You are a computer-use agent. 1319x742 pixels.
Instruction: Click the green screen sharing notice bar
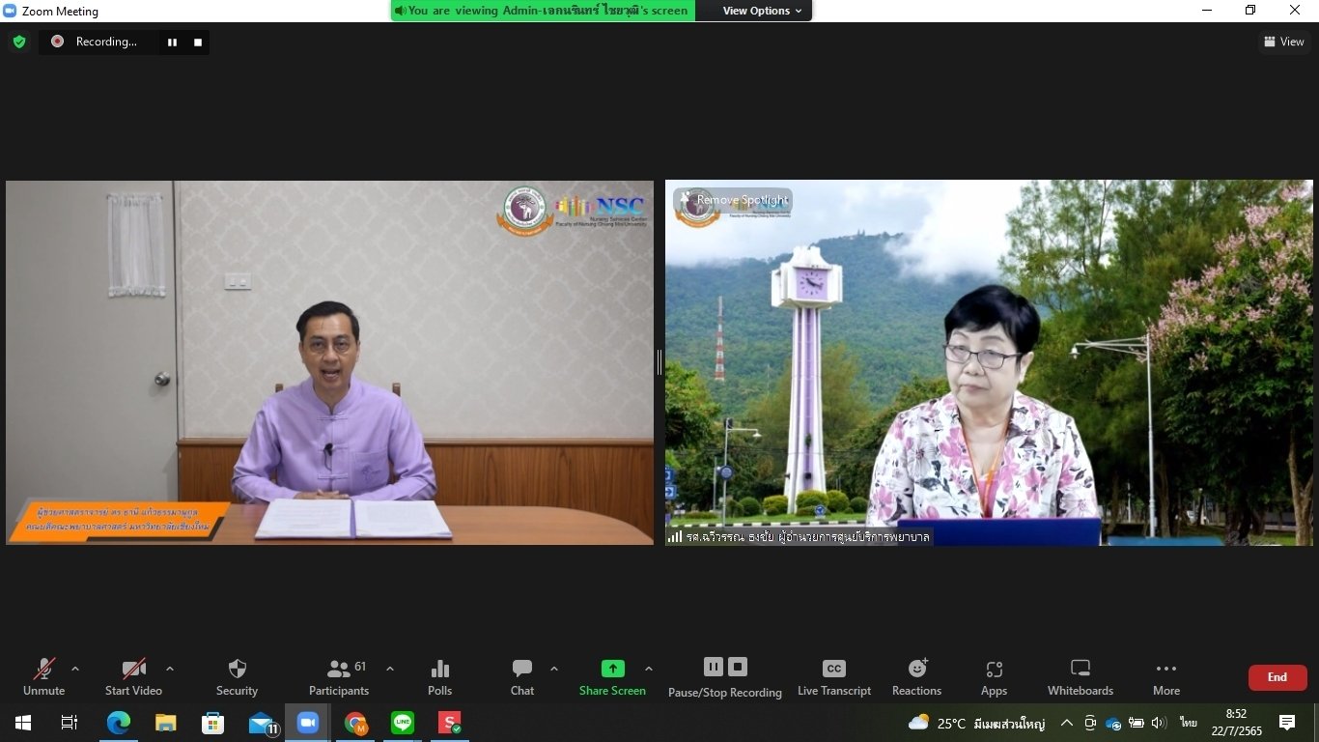point(543,11)
